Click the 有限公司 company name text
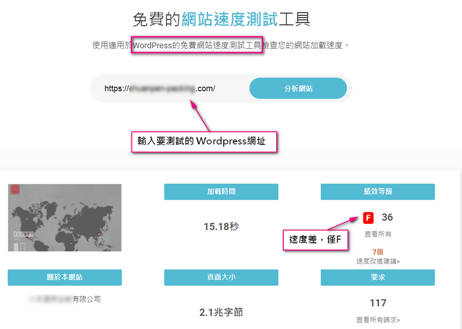Screen dimensions: 462x329 pos(87,299)
